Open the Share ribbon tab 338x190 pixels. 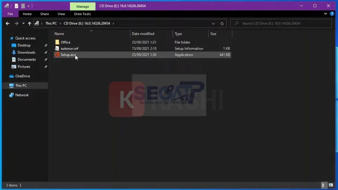click(44, 14)
